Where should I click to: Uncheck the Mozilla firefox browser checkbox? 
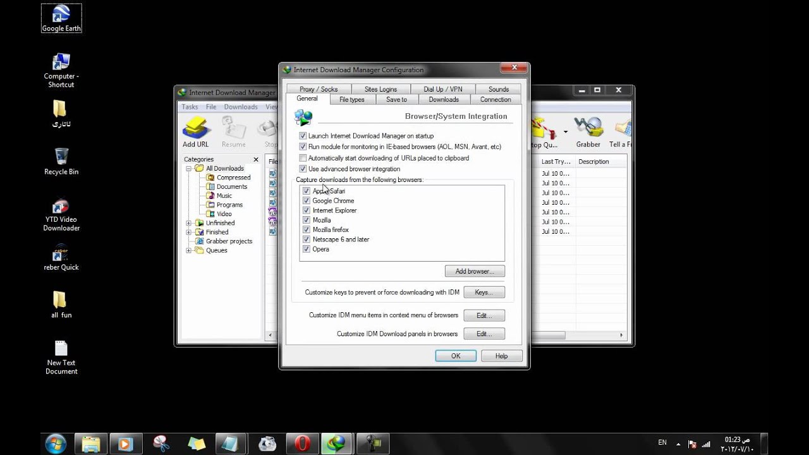(x=307, y=229)
